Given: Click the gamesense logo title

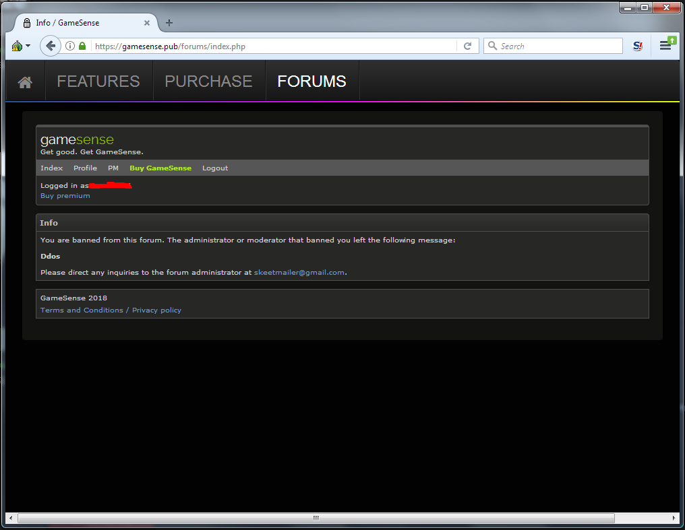Looking at the screenshot, I should (x=77, y=139).
